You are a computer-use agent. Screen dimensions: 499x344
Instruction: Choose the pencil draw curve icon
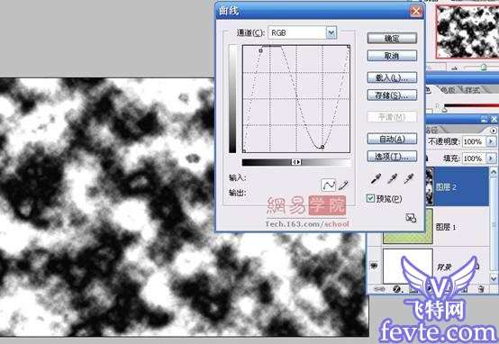coord(343,185)
